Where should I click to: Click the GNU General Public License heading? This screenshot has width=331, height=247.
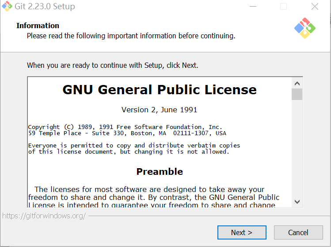click(160, 90)
